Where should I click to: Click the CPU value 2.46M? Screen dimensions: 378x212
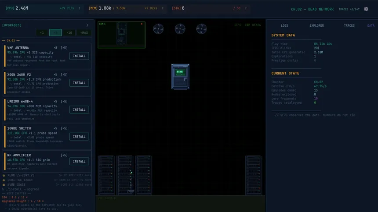pyautogui.click(x=22, y=8)
